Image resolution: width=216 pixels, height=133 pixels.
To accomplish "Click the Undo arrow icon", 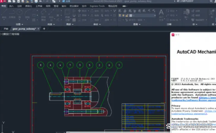I will click(40, 1).
